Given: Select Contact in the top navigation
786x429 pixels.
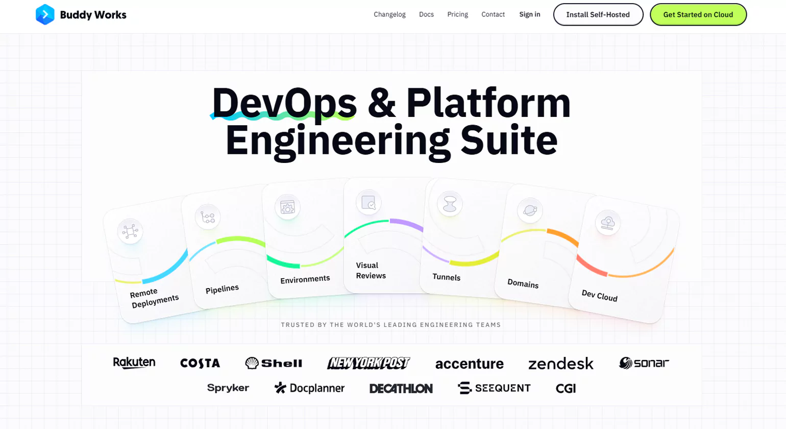Looking at the screenshot, I should click(493, 14).
